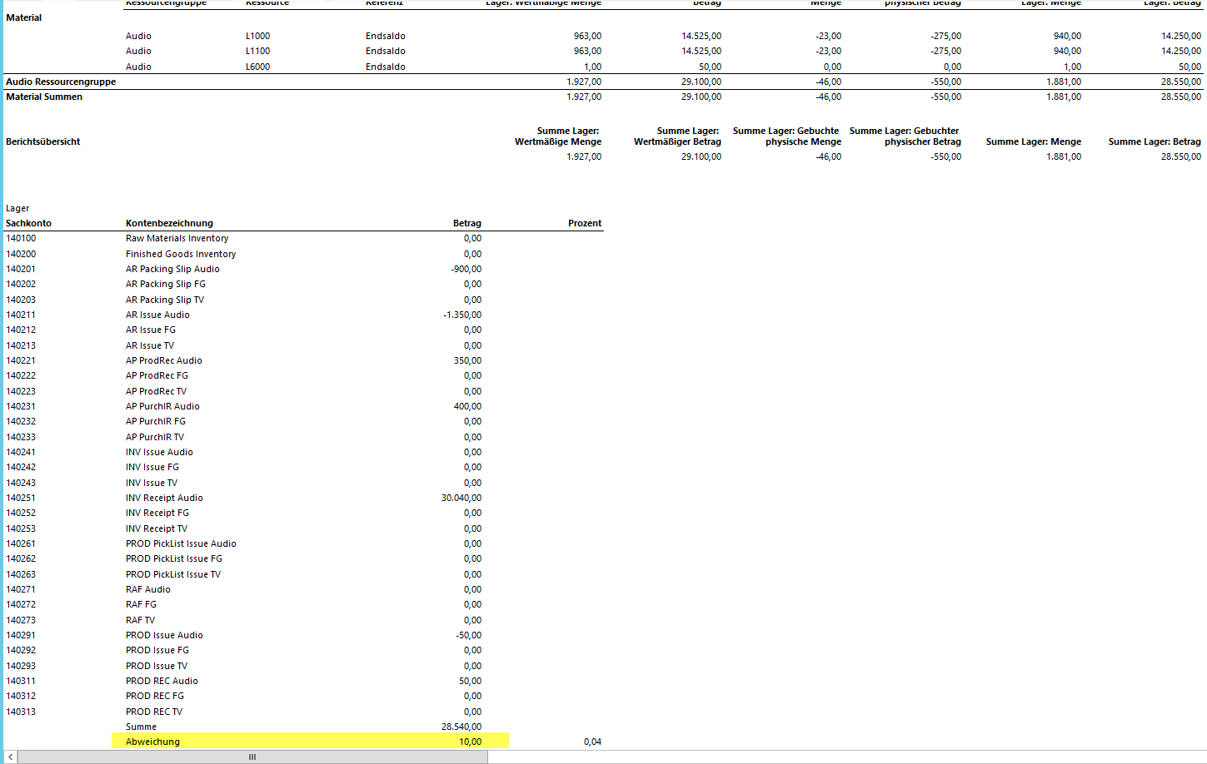The width and height of the screenshot is (1207, 764).
Task: Select the Kontenbezeichnung column header
Action: pos(169,223)
